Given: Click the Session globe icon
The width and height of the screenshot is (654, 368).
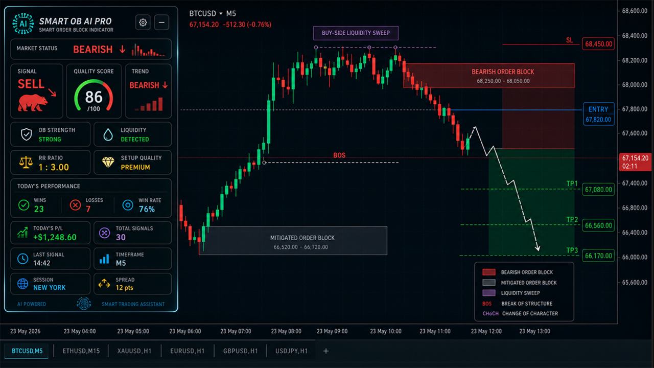Looking at the screenshot, I should (x=23, y=284).
